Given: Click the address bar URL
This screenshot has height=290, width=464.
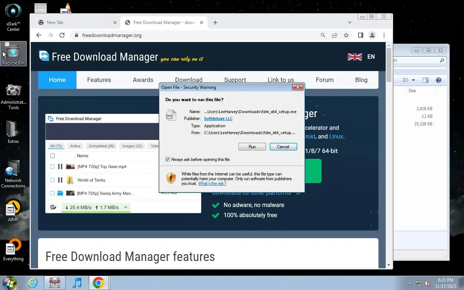Looking at the screenshot, I should tap(112, 35).
